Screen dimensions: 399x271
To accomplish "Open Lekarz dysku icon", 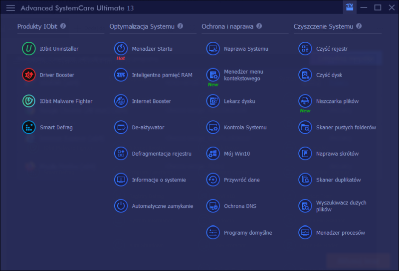I will 213,101.
